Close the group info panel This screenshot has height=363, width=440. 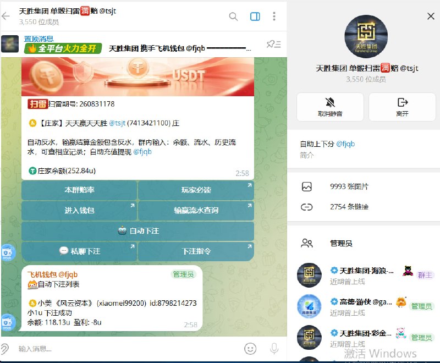click(431, 16)
